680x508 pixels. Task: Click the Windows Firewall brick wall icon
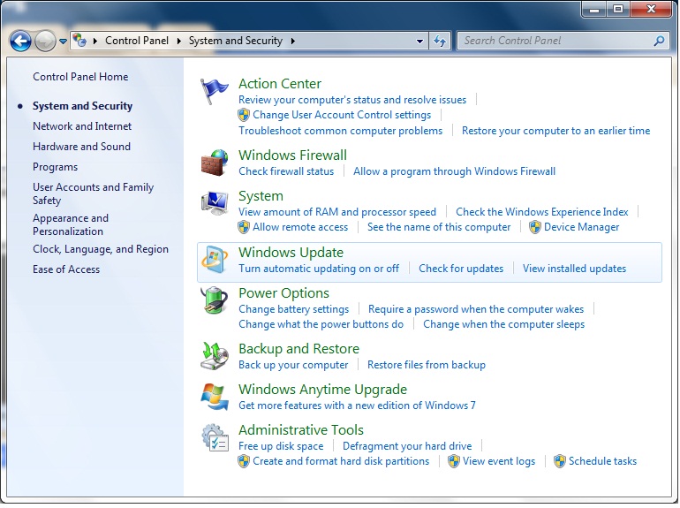coord(215,163)
